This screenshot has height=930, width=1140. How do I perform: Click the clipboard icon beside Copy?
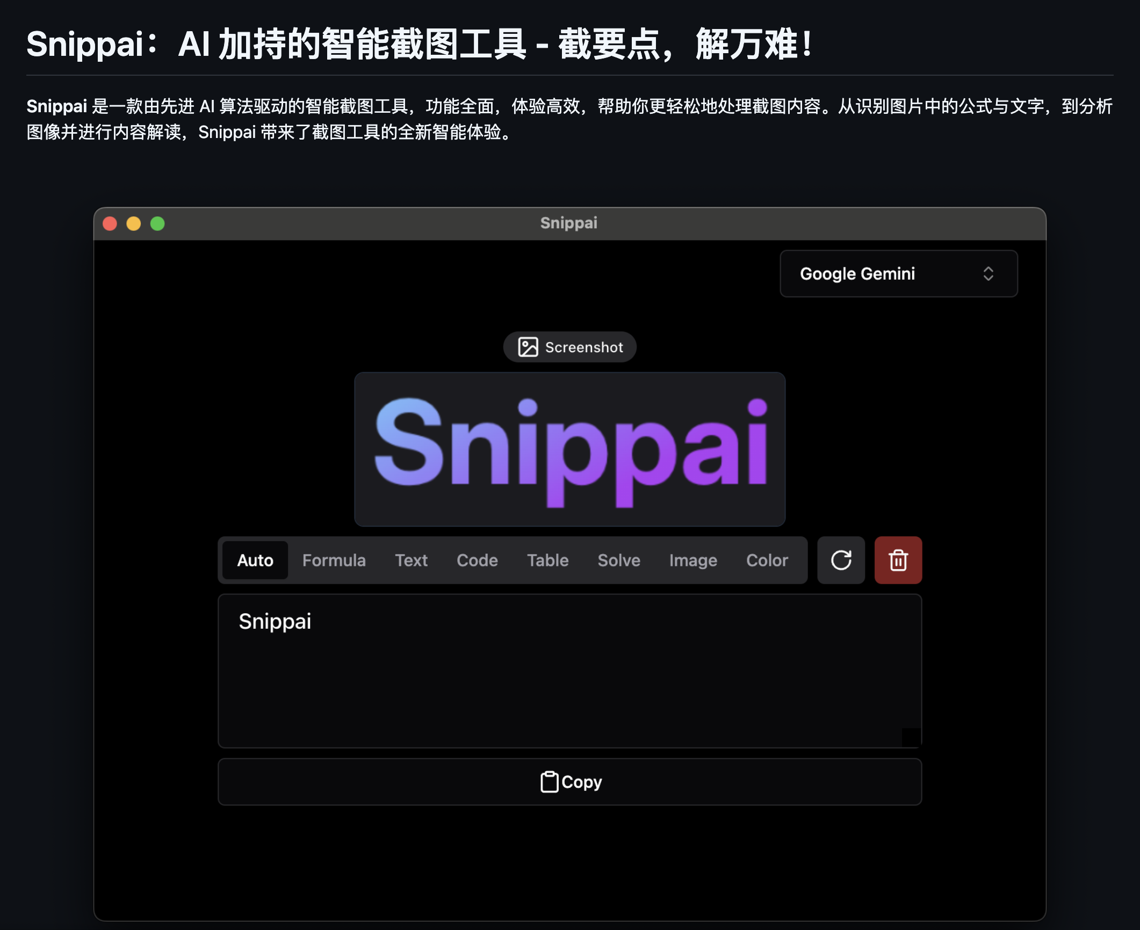pyautogui.click(x=549, y=782)
